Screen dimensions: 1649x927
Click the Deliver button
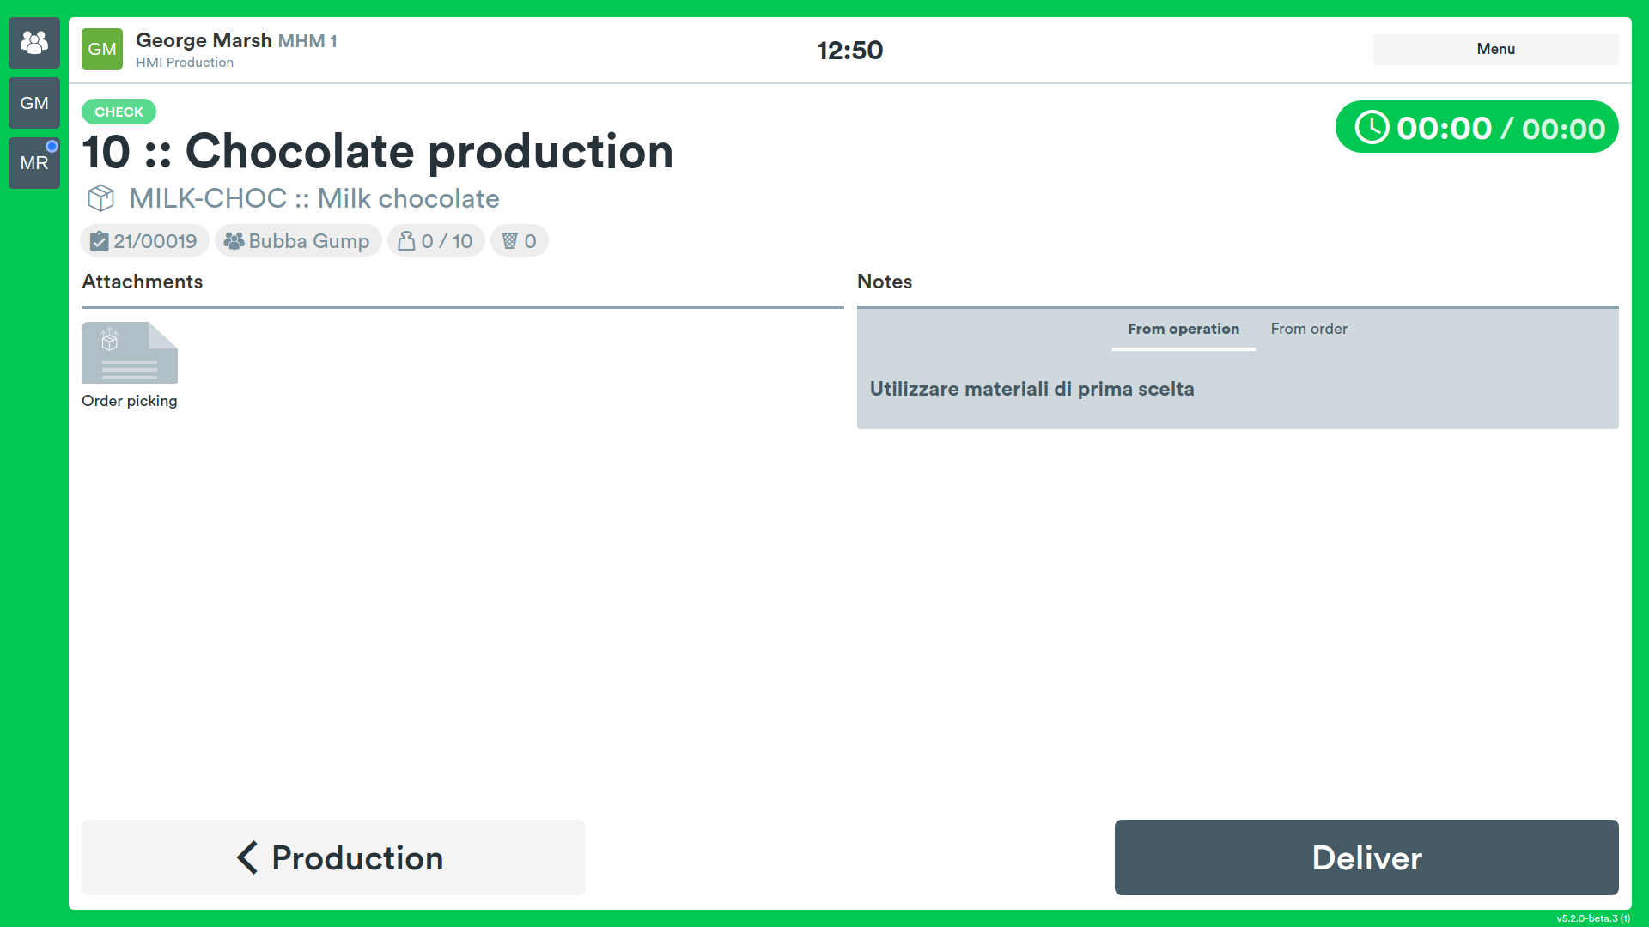pyautogui.click(x=1366, y=857)
